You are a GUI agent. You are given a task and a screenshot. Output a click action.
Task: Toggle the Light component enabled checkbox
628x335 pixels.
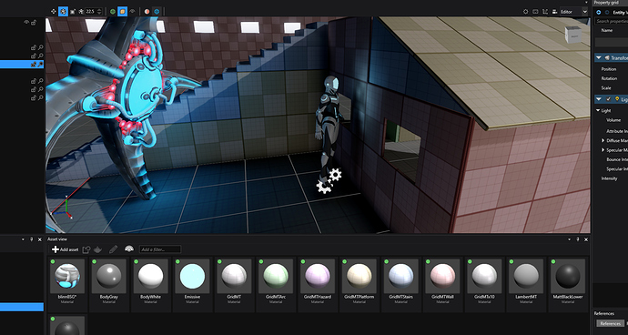[x=609, y=99]
